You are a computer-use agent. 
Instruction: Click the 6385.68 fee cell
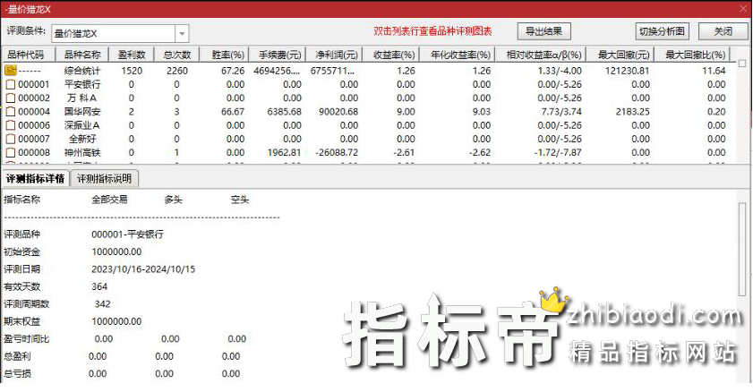285,112
